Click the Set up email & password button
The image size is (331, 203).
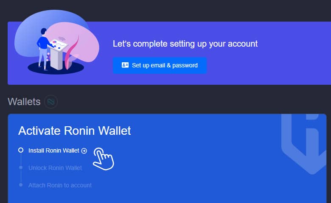click(160, 65)
